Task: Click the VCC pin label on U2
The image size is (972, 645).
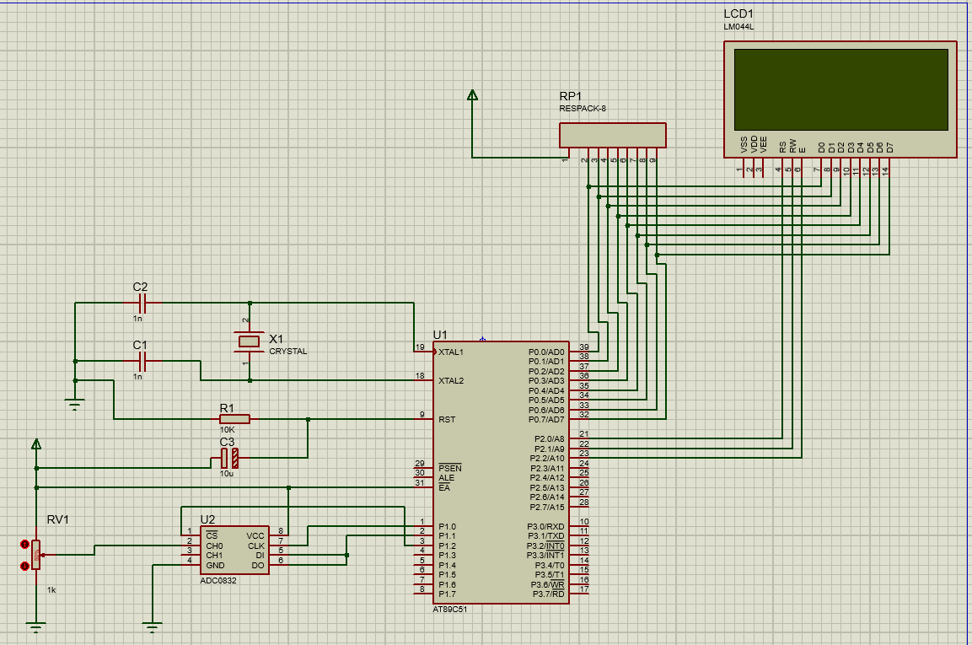Action: (255, 536)
